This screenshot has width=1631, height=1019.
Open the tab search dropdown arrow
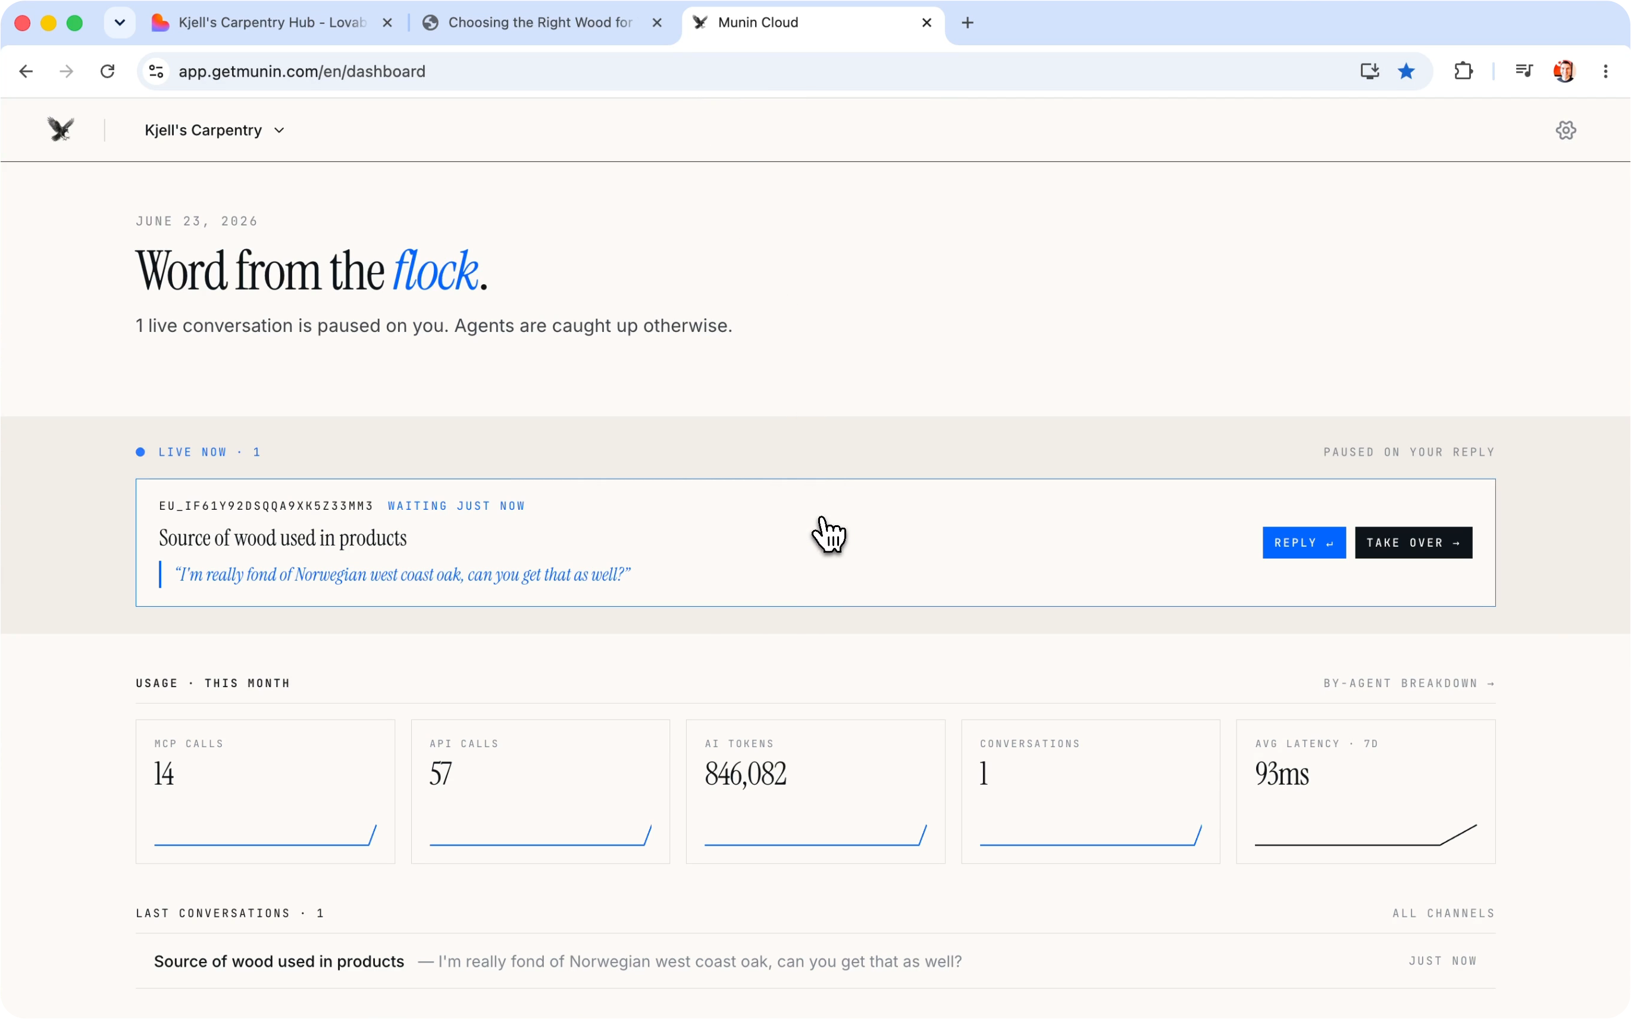[120, 23]
